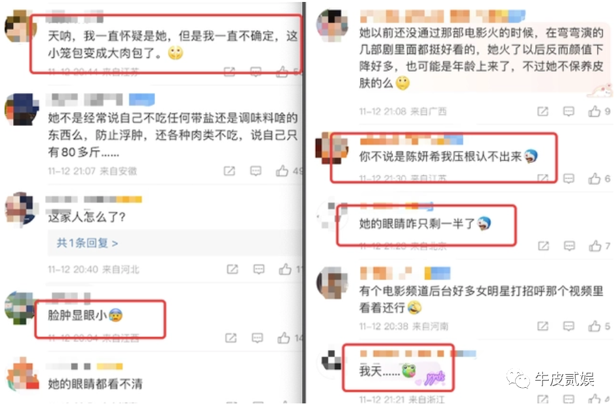Screen dimensions: 614x406
Task: Share the '脸肿显眼小' comment
Action: click(231, 338)
